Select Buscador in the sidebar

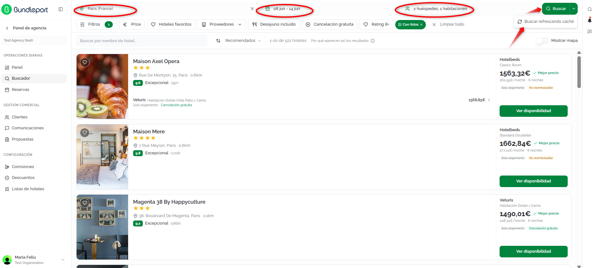[34, 78]
